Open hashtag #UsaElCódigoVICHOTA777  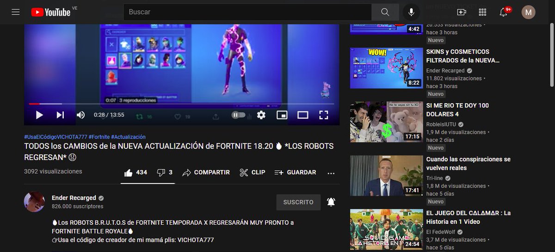tap(55, 137)
